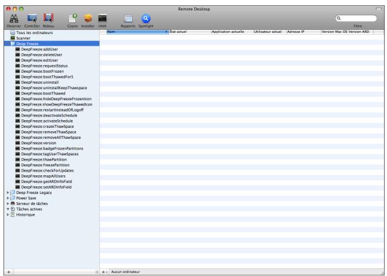
Task: Select DeepFreeze:deactivateSchedule task
Action: point(49,115)
